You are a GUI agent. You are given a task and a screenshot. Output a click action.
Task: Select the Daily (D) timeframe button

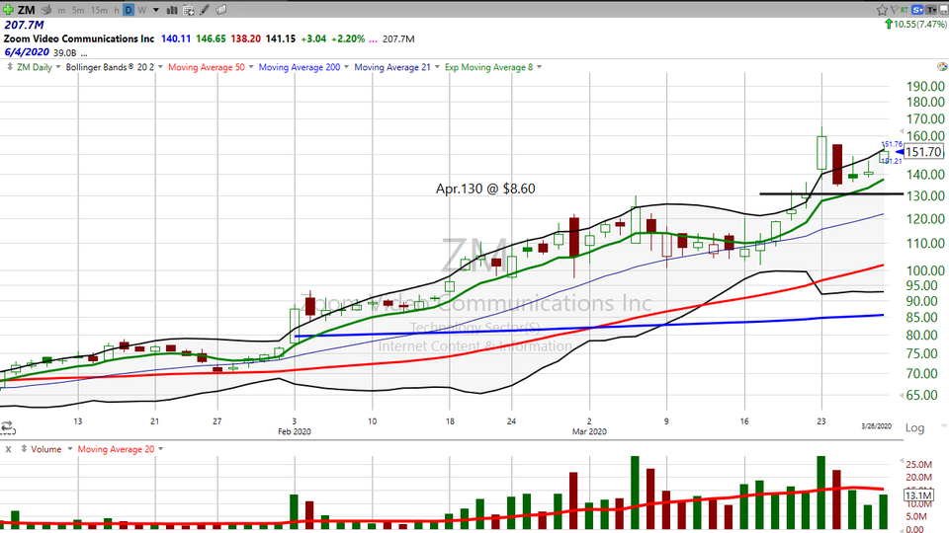click(129, 10)
